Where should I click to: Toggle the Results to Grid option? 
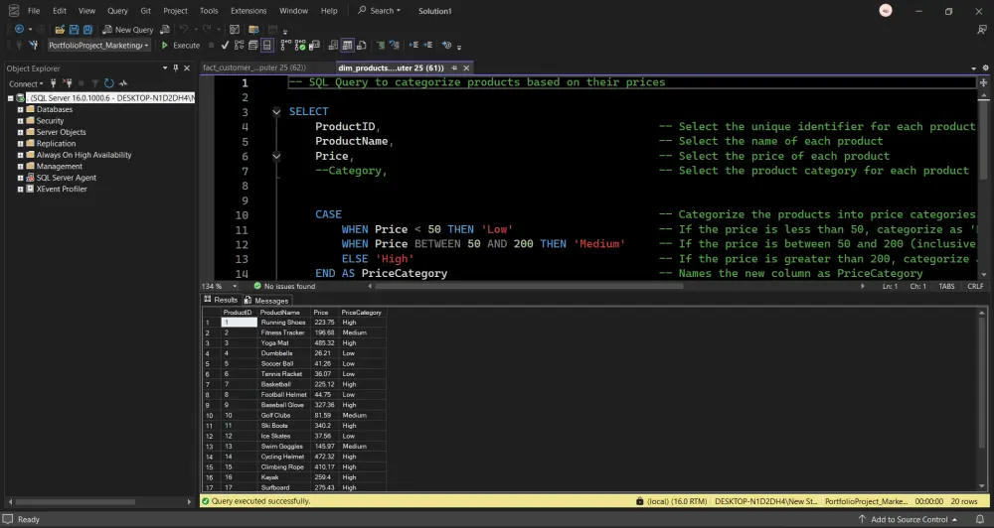coord(347,46)
